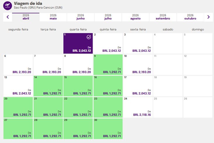Choose April 24 fare BRL 2,118.16
The image size is (214, 143).
pos(138,107)
